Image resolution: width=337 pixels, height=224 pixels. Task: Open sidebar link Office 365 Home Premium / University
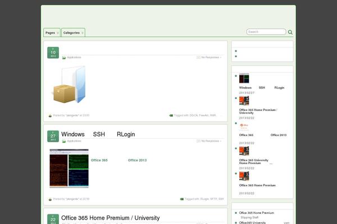[258, 111]
